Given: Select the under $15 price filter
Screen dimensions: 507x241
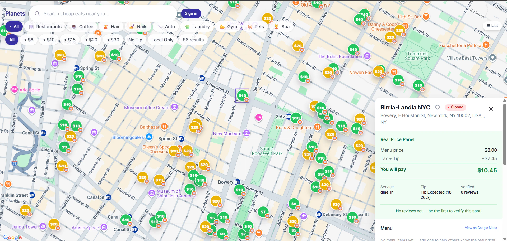Looking at the screenshot, I should 69,40.
